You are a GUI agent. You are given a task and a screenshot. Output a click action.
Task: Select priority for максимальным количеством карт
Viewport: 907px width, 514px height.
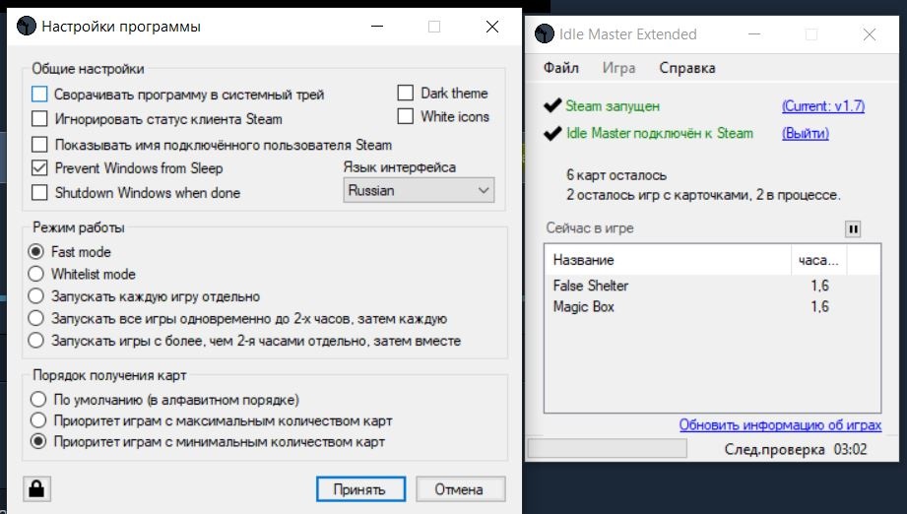point(38,420)
